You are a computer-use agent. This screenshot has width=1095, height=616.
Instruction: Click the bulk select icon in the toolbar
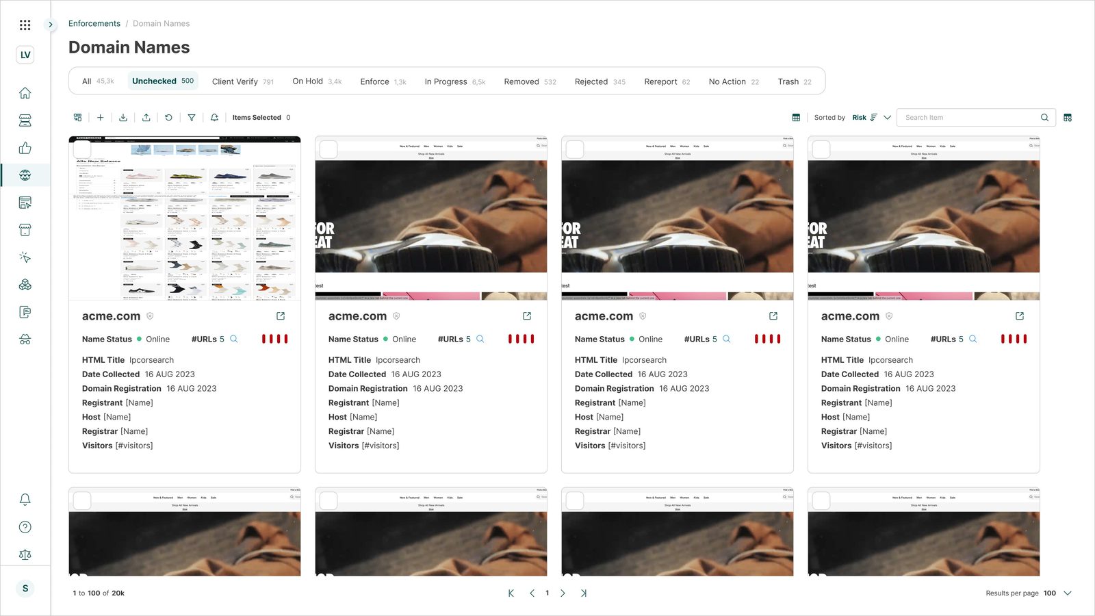[x=78, y=118]
